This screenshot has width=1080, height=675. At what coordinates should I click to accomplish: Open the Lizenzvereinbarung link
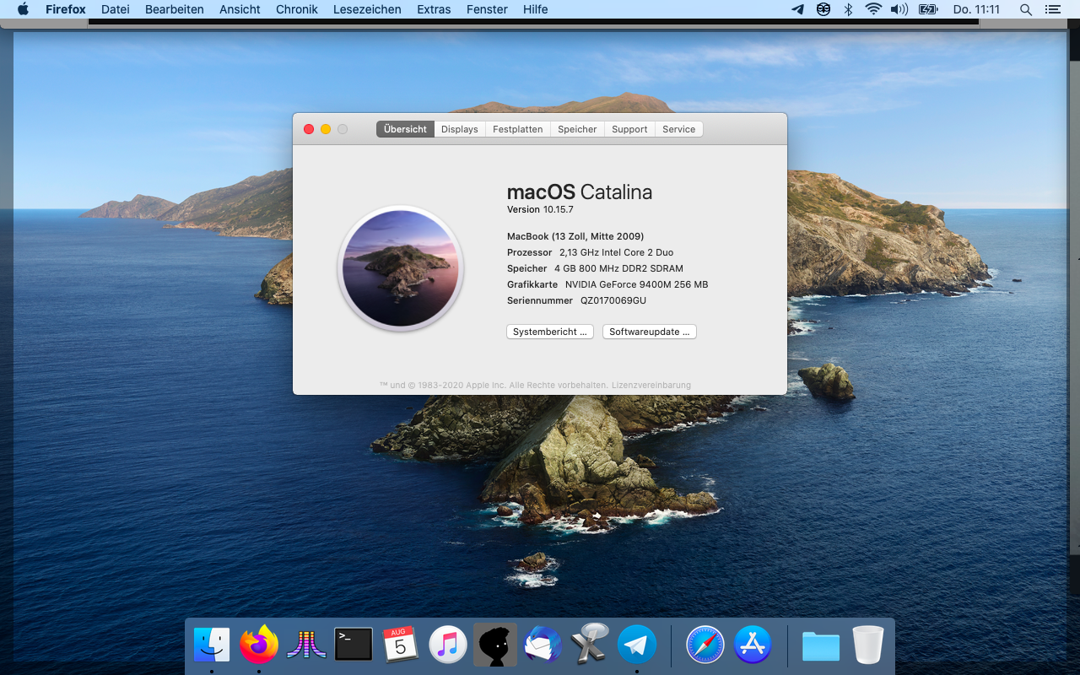click(x=651, y=385)
